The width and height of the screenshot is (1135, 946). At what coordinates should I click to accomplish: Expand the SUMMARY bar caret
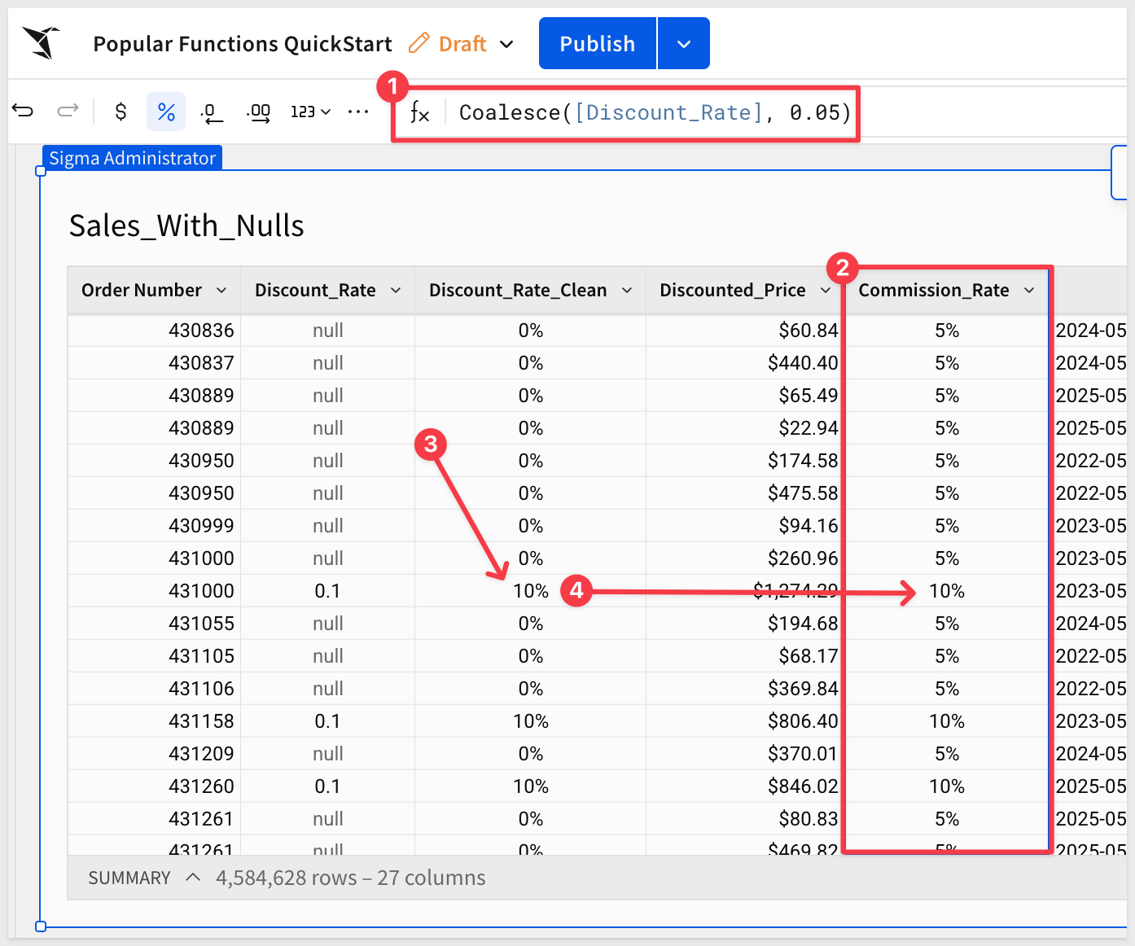[193, 878]
